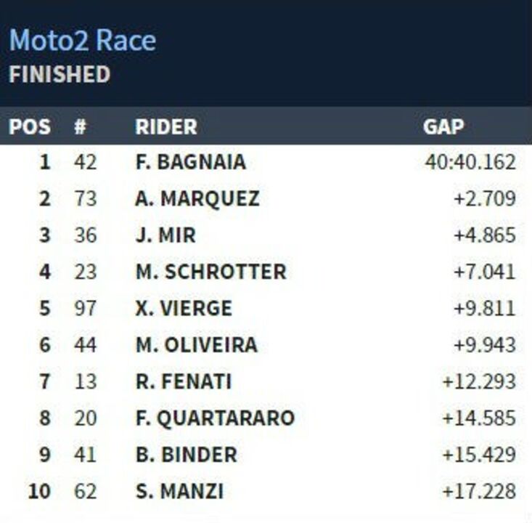This screenshot has width=532, height=523.
Task: Open F. QUARTARARO rider entry
Action: pyautogui.click(x=215, y=418)
